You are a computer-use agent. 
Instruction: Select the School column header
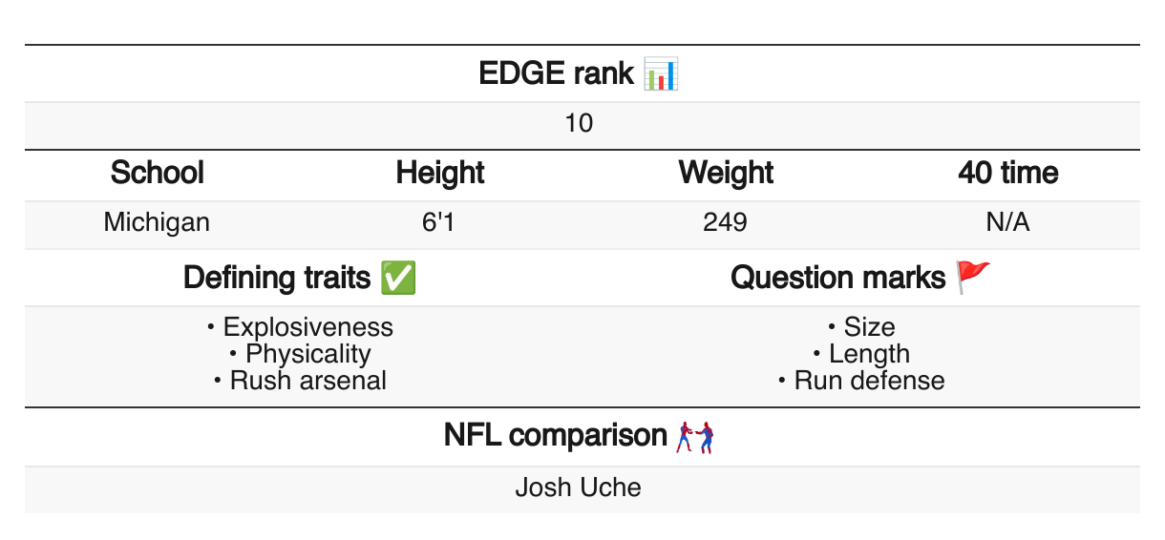[x=158, y=173]
